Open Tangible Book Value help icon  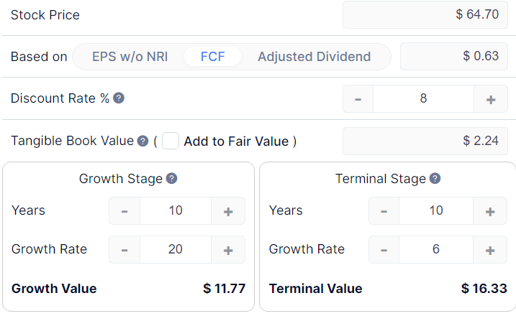pos(142,141)
